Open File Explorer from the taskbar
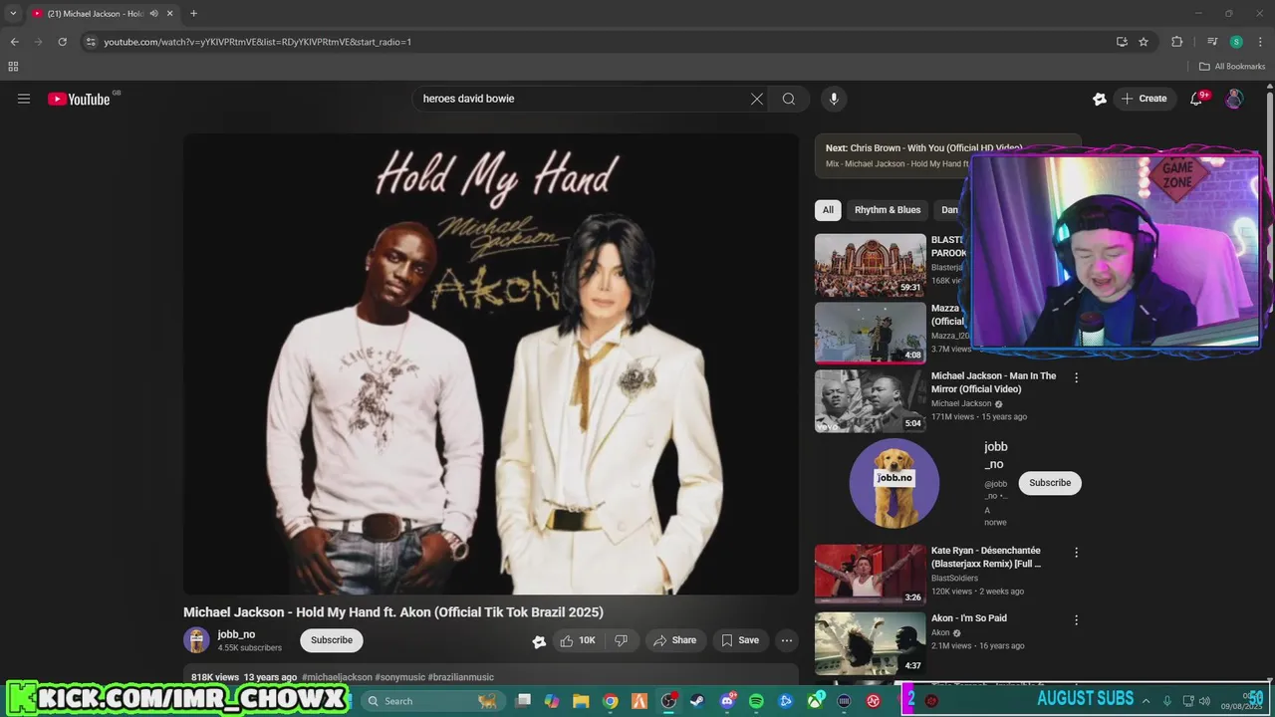The width and height of the screenshot is (1275, 717). coord(581,701)
